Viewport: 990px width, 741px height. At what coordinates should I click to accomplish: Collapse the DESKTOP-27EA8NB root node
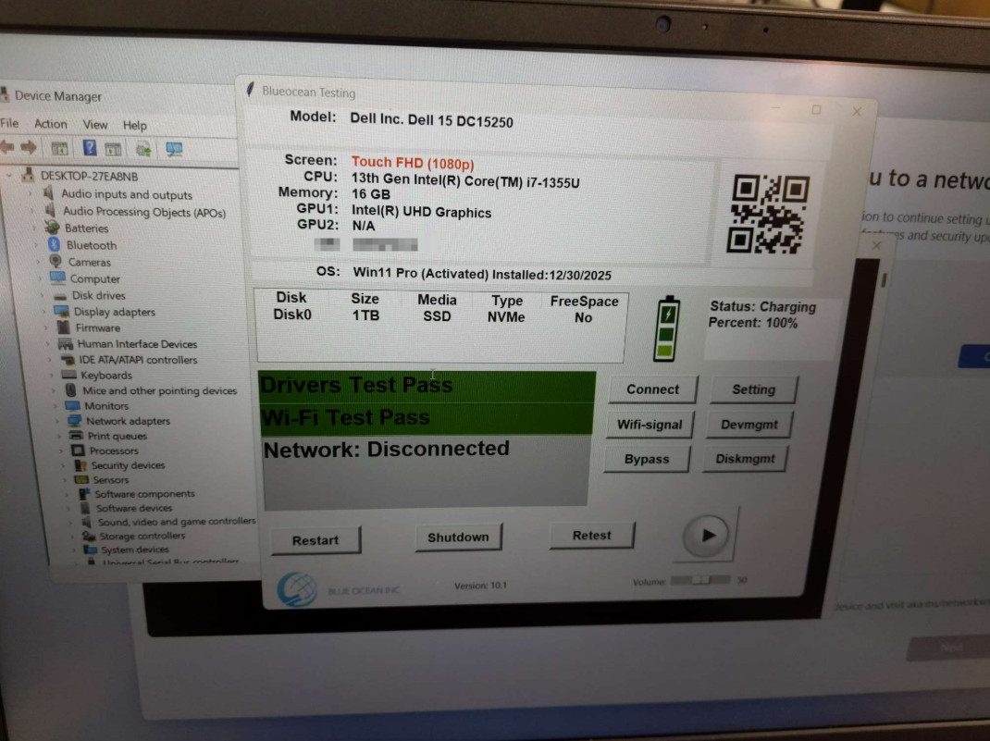coord(9,176)
